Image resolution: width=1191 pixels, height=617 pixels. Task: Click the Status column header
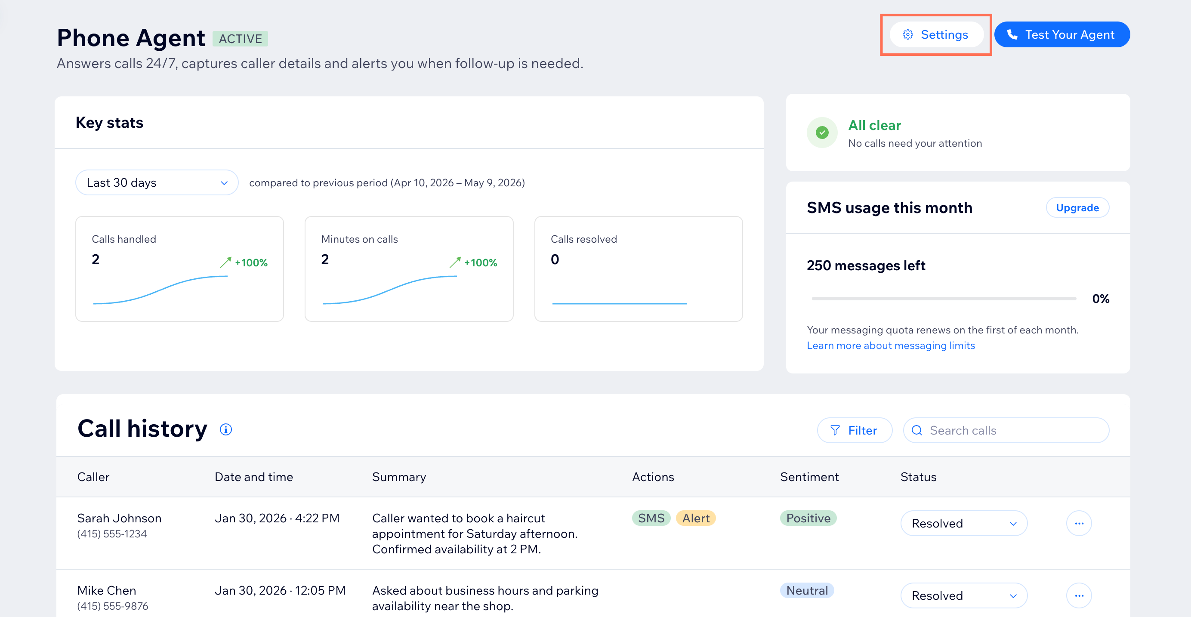click(918, 476)
